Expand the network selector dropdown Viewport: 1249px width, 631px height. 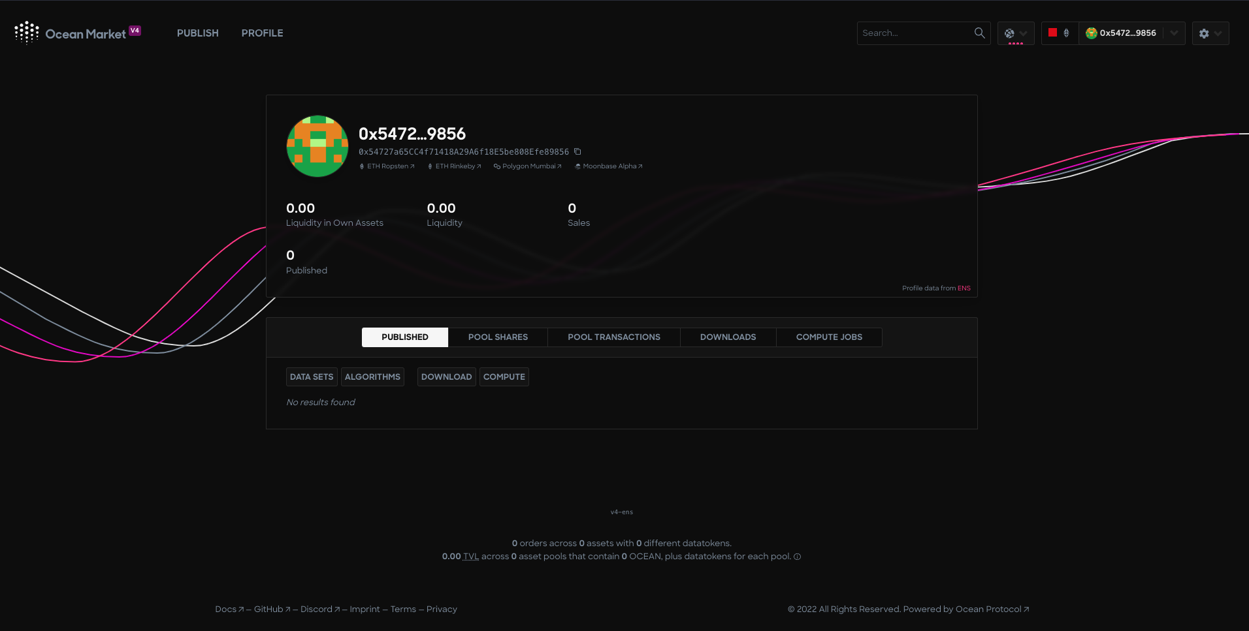click(1024, 33)
